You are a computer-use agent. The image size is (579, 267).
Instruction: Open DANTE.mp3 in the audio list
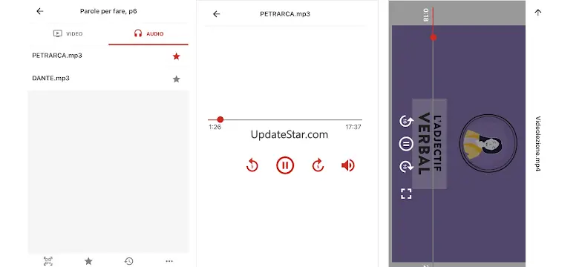pos(108,79)
